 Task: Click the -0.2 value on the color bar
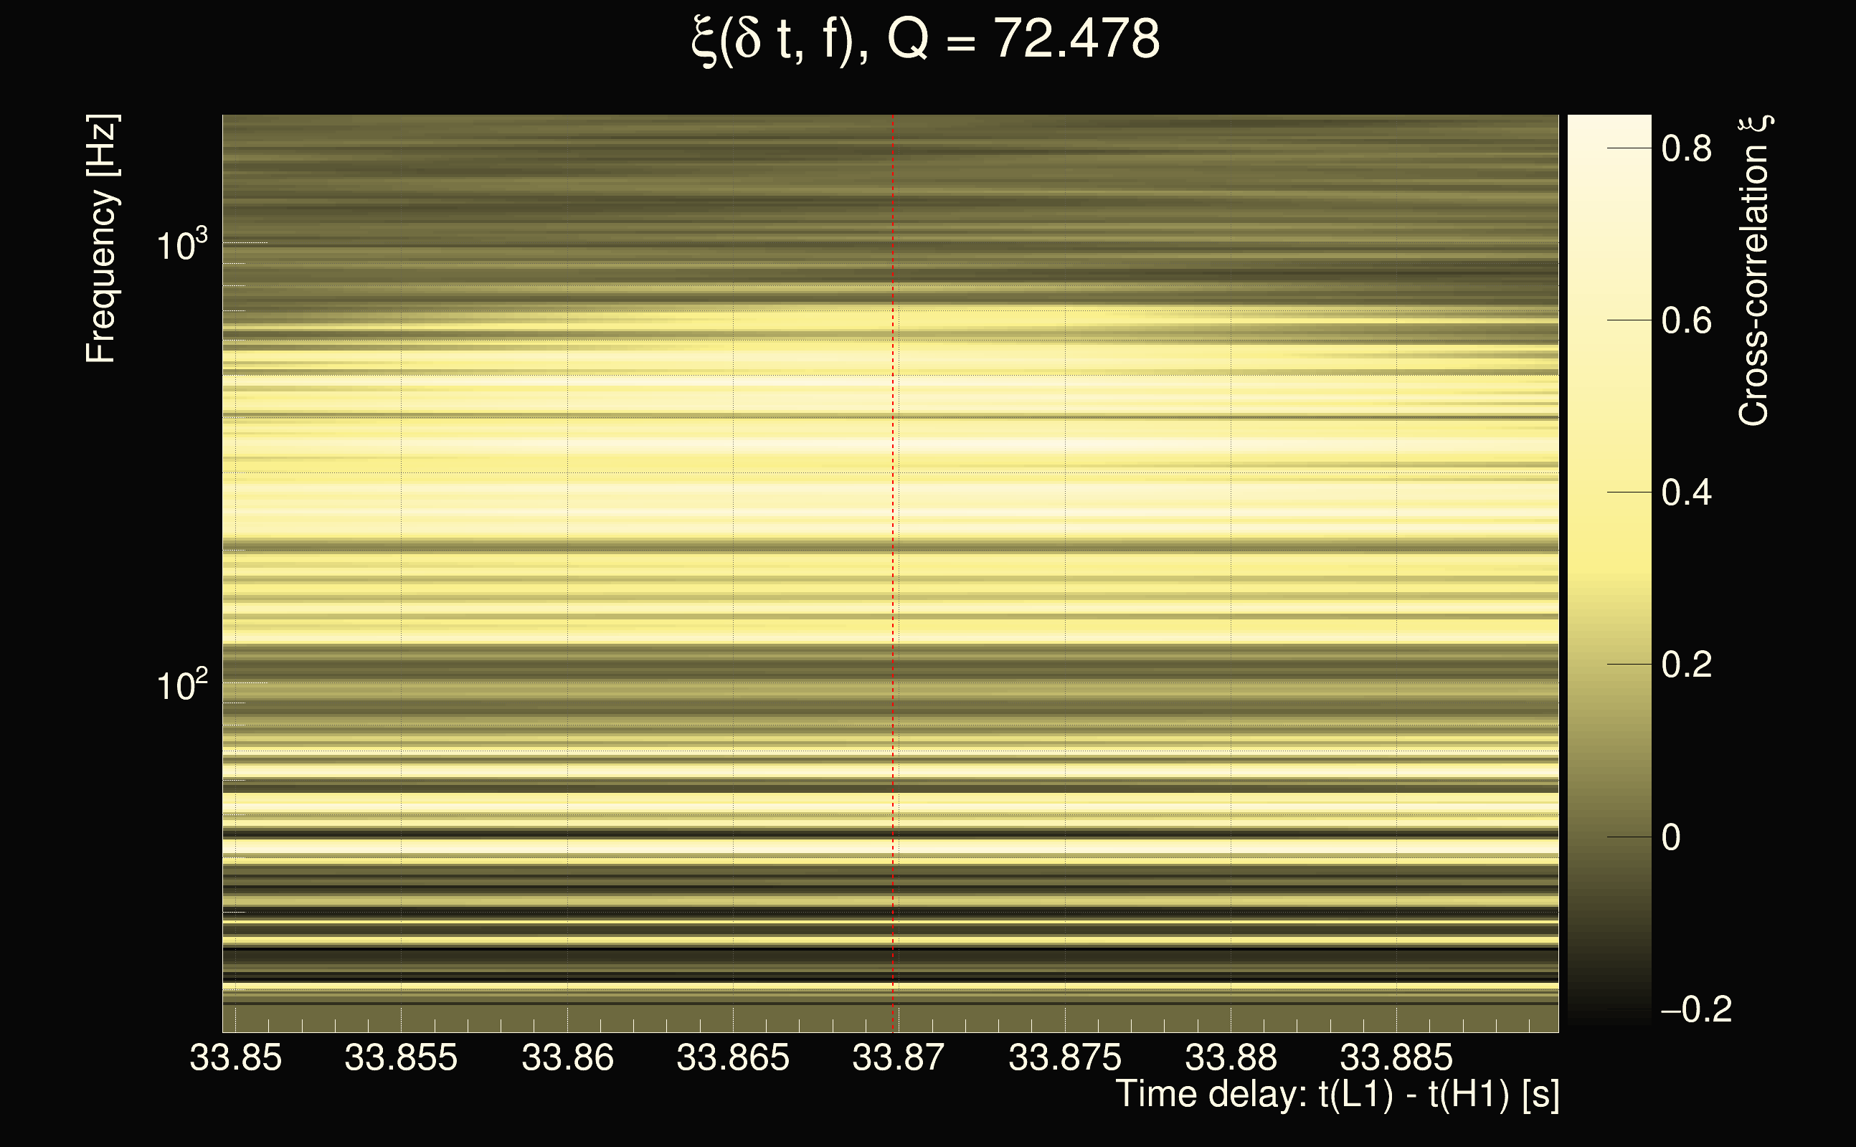point(1697,1009)
